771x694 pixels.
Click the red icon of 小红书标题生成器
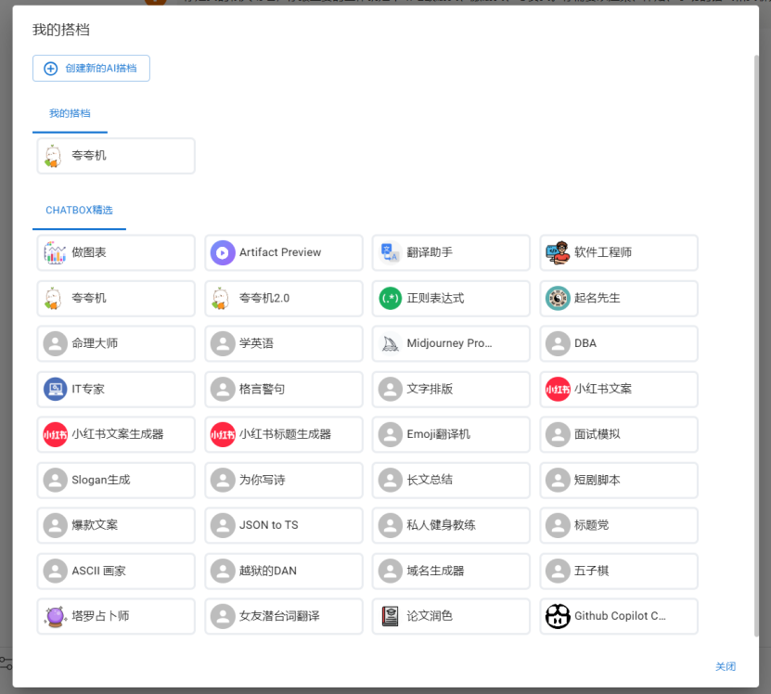pyautogui.click(x=223, y=435)
